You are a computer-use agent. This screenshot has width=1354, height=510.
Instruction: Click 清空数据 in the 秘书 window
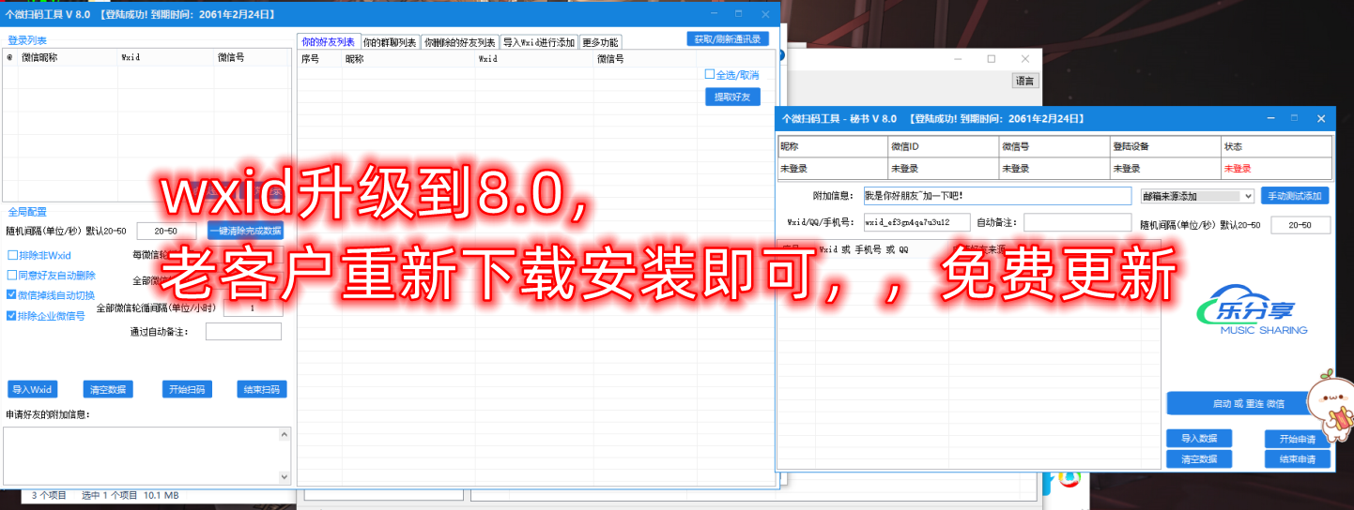click(x=1199, y=459)
